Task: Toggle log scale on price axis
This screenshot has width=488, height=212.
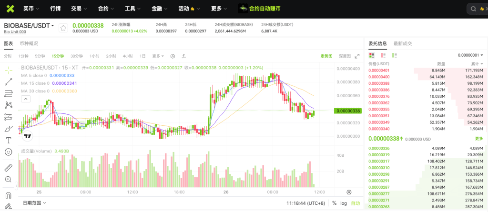Action: point(343,203)
